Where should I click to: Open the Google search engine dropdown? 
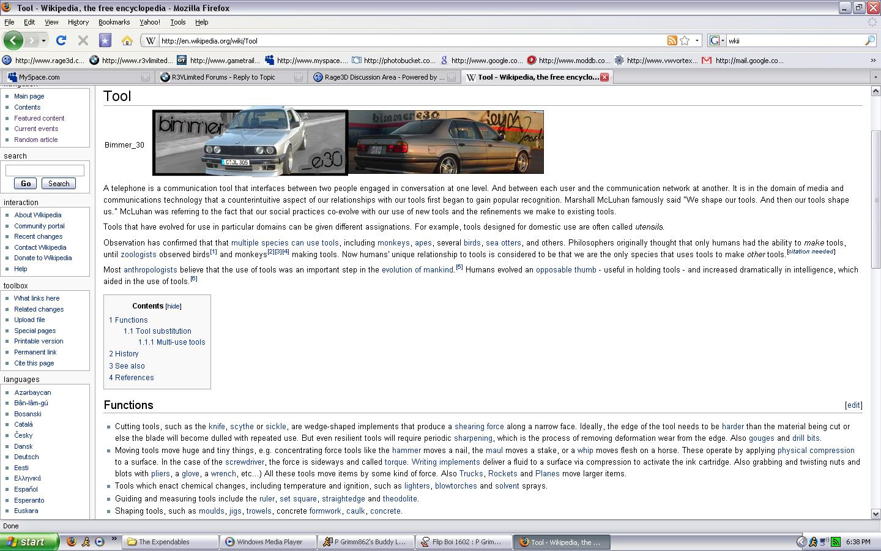pos(716,40)
